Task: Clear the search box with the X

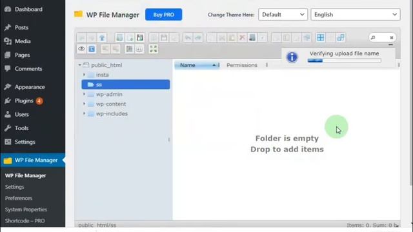Action: click(392, 37)
